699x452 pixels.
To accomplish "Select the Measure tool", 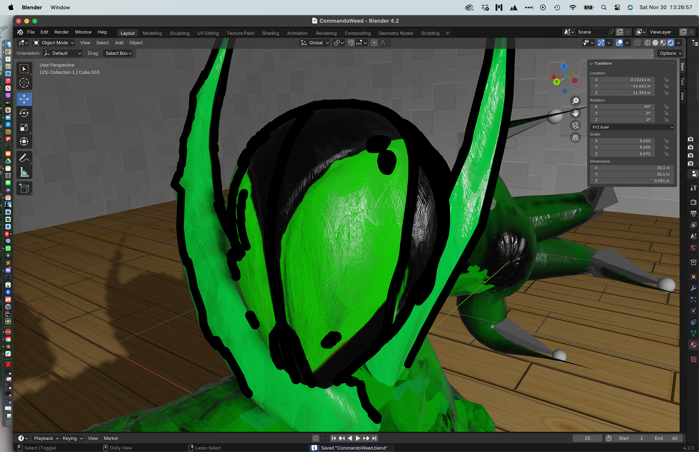I will [x=24, y=172].
